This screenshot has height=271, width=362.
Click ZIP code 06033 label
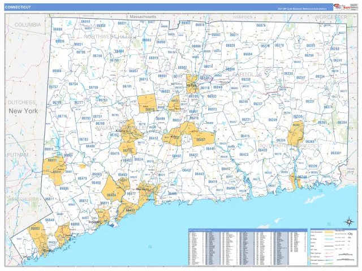(x=212, y=96)
